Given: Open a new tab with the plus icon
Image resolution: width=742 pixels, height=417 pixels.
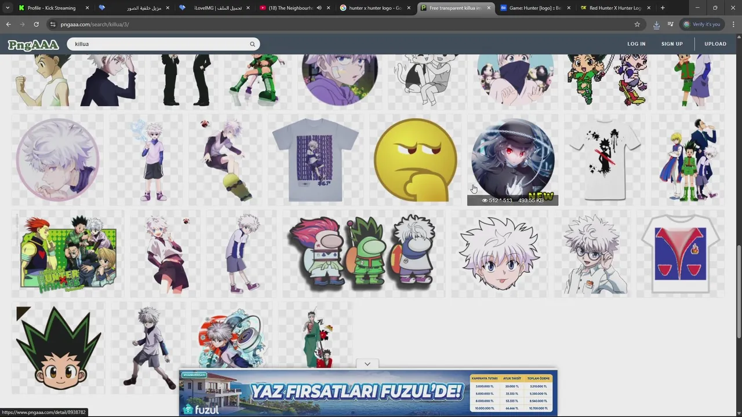Looking at the screenshot, I should click(663, 8).
